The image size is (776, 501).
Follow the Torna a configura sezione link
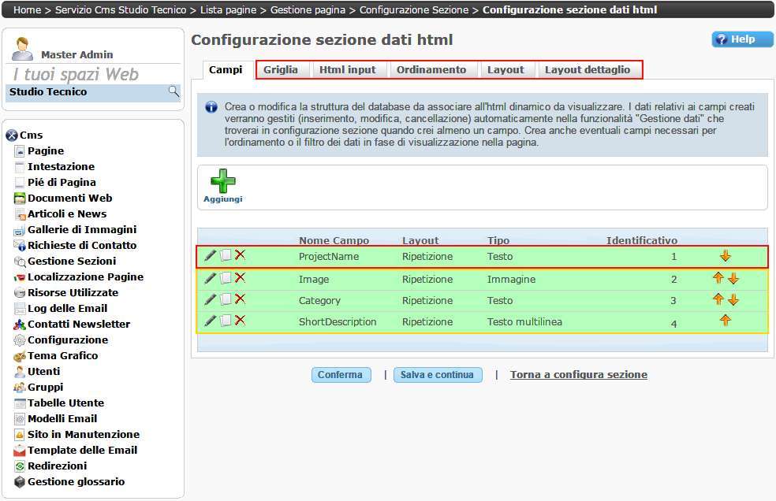coord(578,375)
